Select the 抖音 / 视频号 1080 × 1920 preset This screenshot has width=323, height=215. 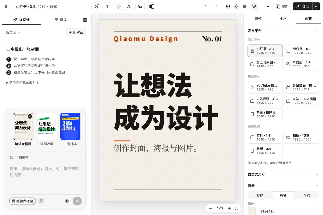pyautogui.click(x=265, y=114)
